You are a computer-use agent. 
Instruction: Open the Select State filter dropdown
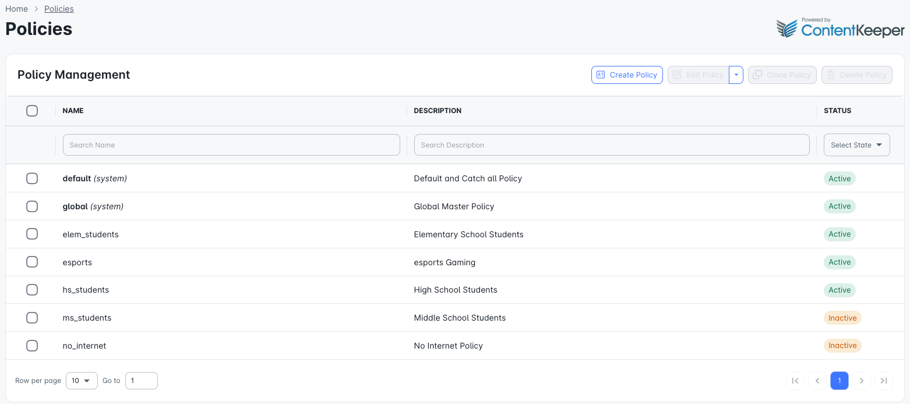point(856,145)
